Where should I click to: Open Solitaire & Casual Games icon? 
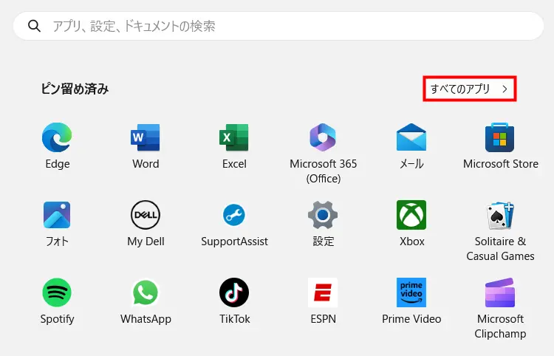500,216
